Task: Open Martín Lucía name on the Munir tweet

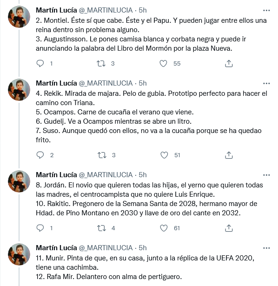Action: [x=56, y=248]
